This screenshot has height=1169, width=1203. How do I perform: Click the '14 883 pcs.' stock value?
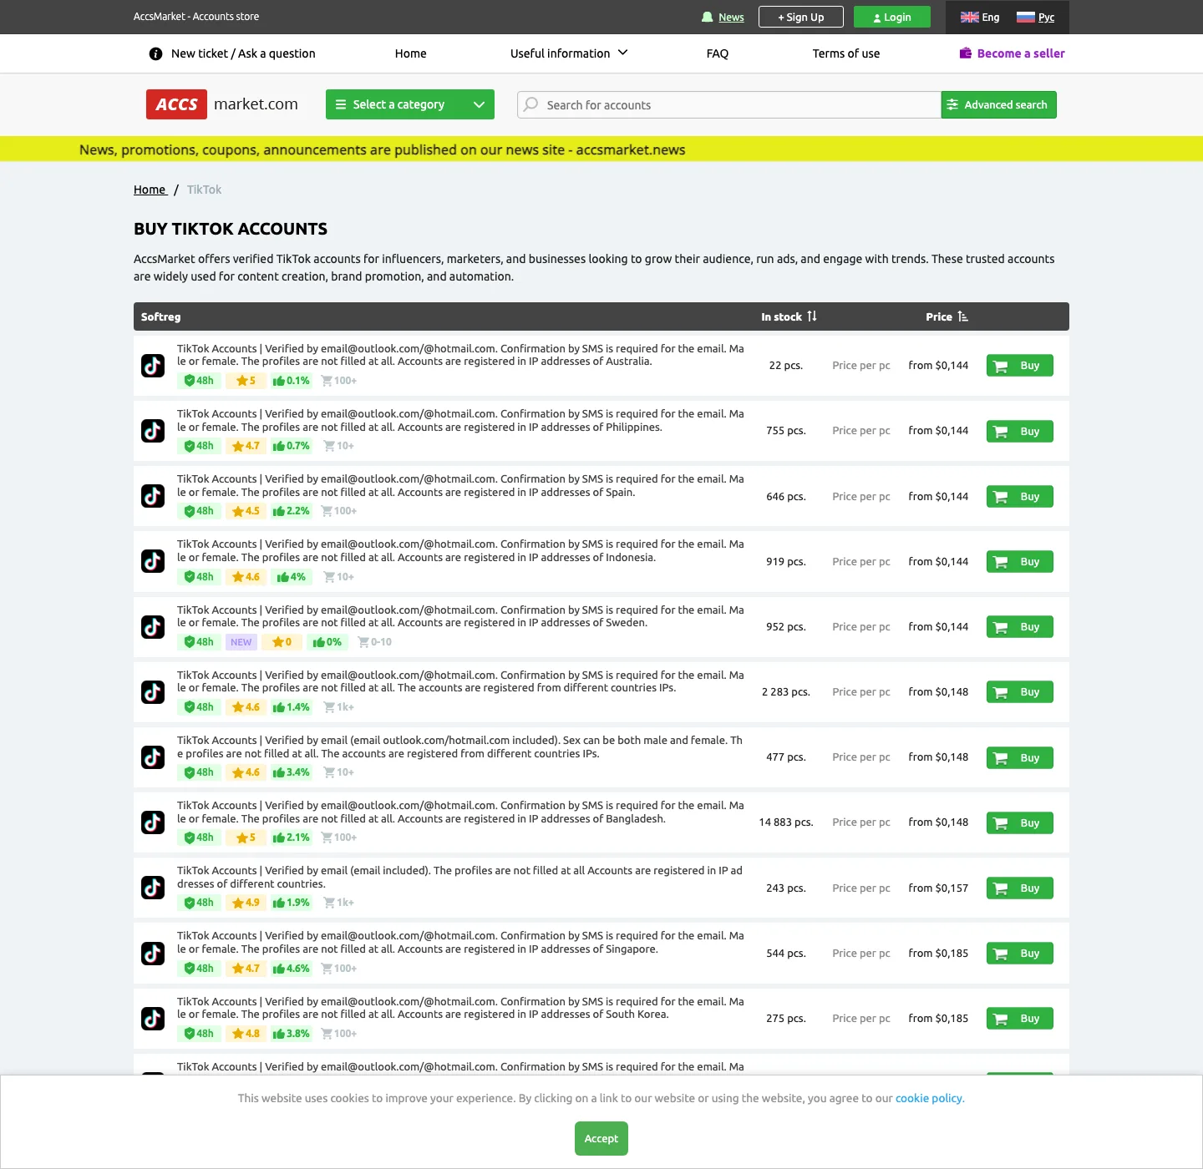[x=786, y=822]
